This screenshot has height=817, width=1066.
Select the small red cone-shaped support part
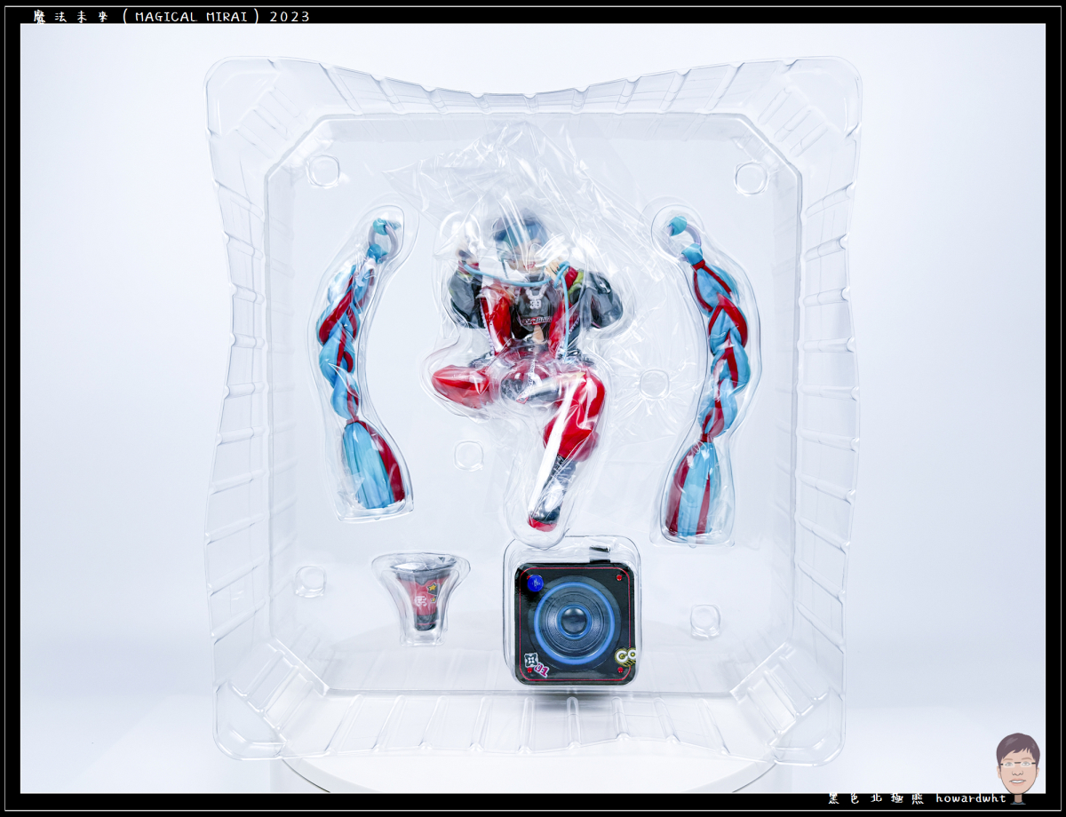(418, 592)
